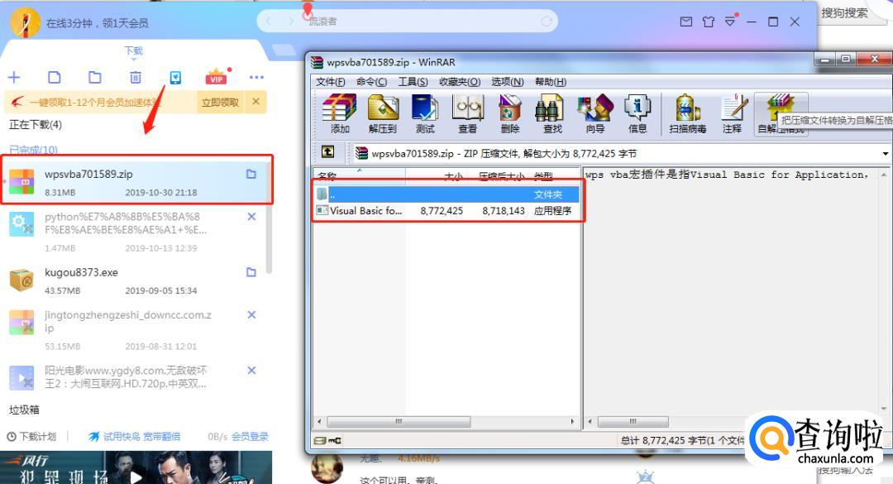Click the drive/key status icon in WinRAR status bar

pyautogui.click(x=327, y=441)
